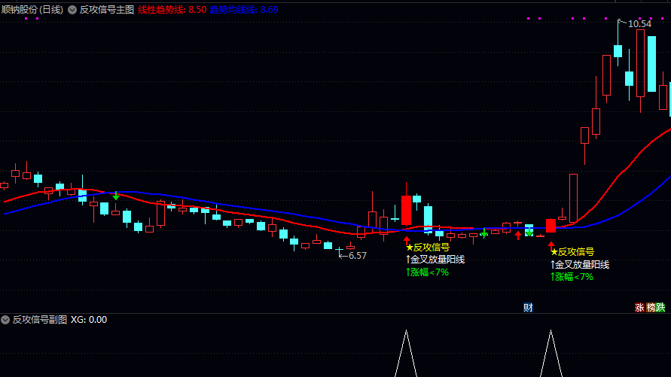Click the XG: 0.00 sub-chart value

point(89,320)
